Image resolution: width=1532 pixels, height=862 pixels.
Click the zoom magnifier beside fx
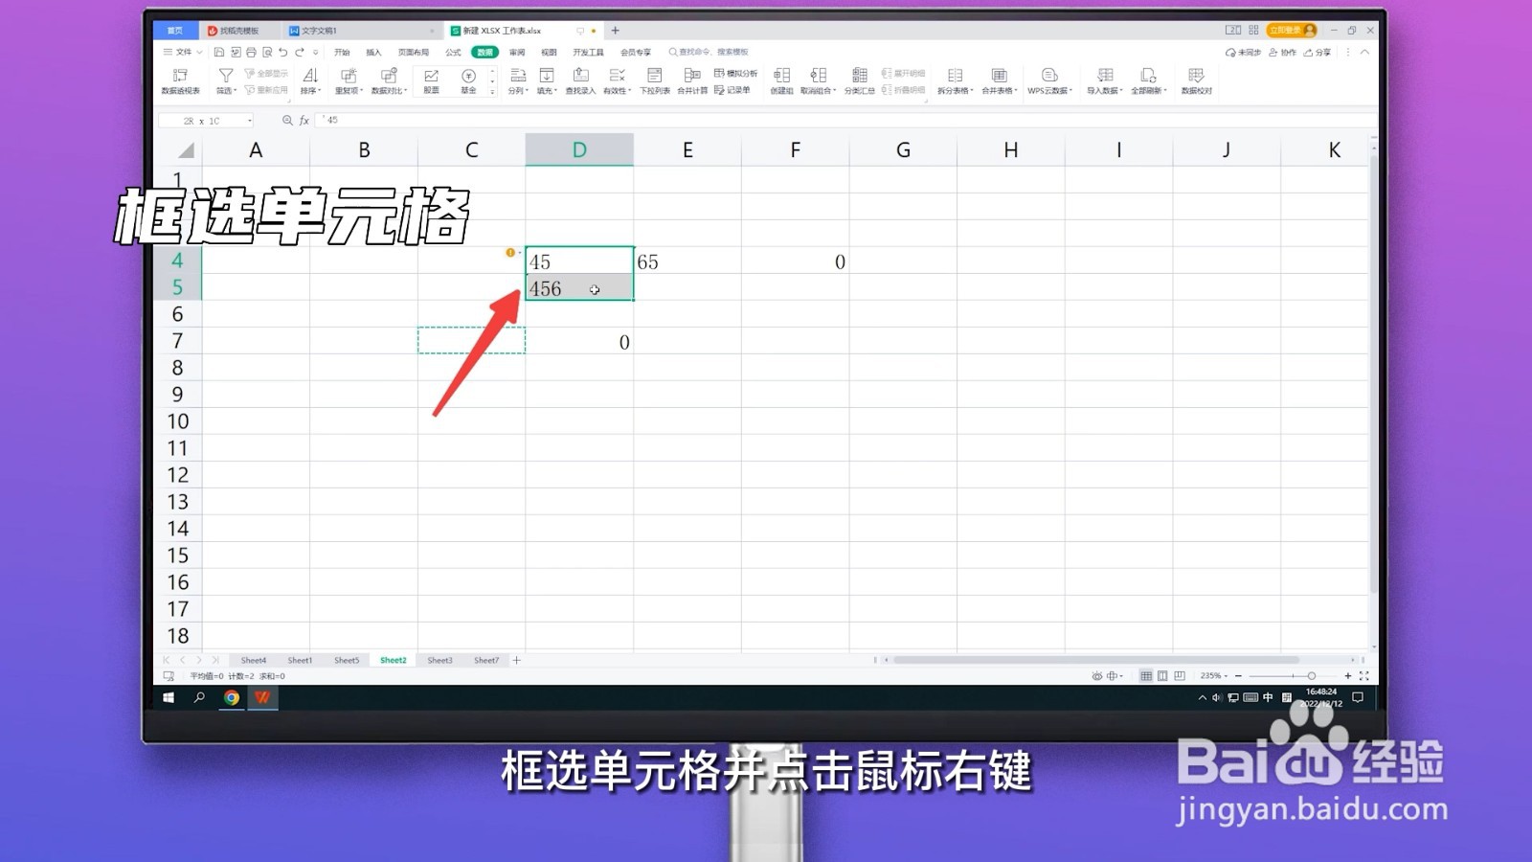[287, 120]
